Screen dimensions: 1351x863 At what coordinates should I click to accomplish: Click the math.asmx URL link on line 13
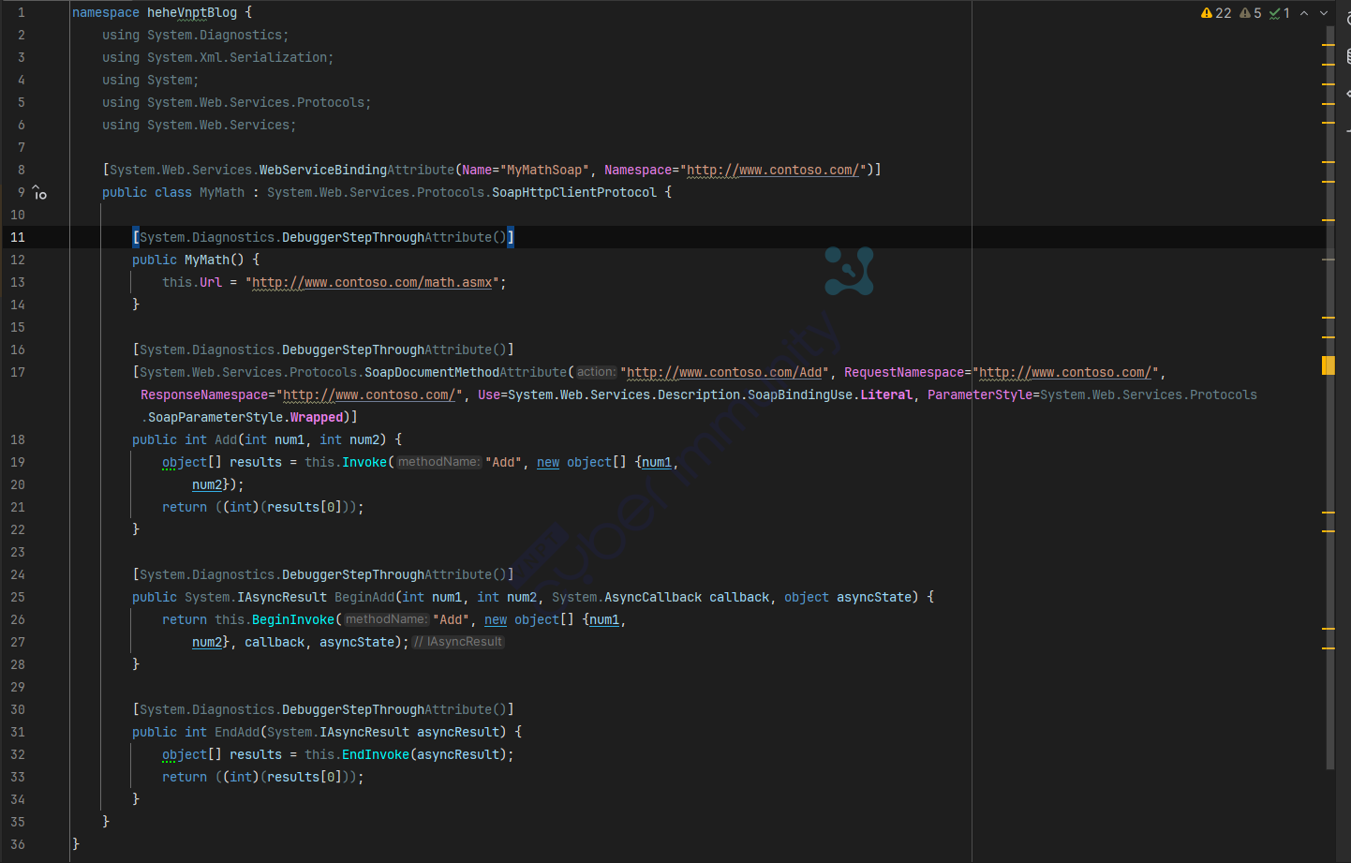pyautogui.click(x=372, y=283)
